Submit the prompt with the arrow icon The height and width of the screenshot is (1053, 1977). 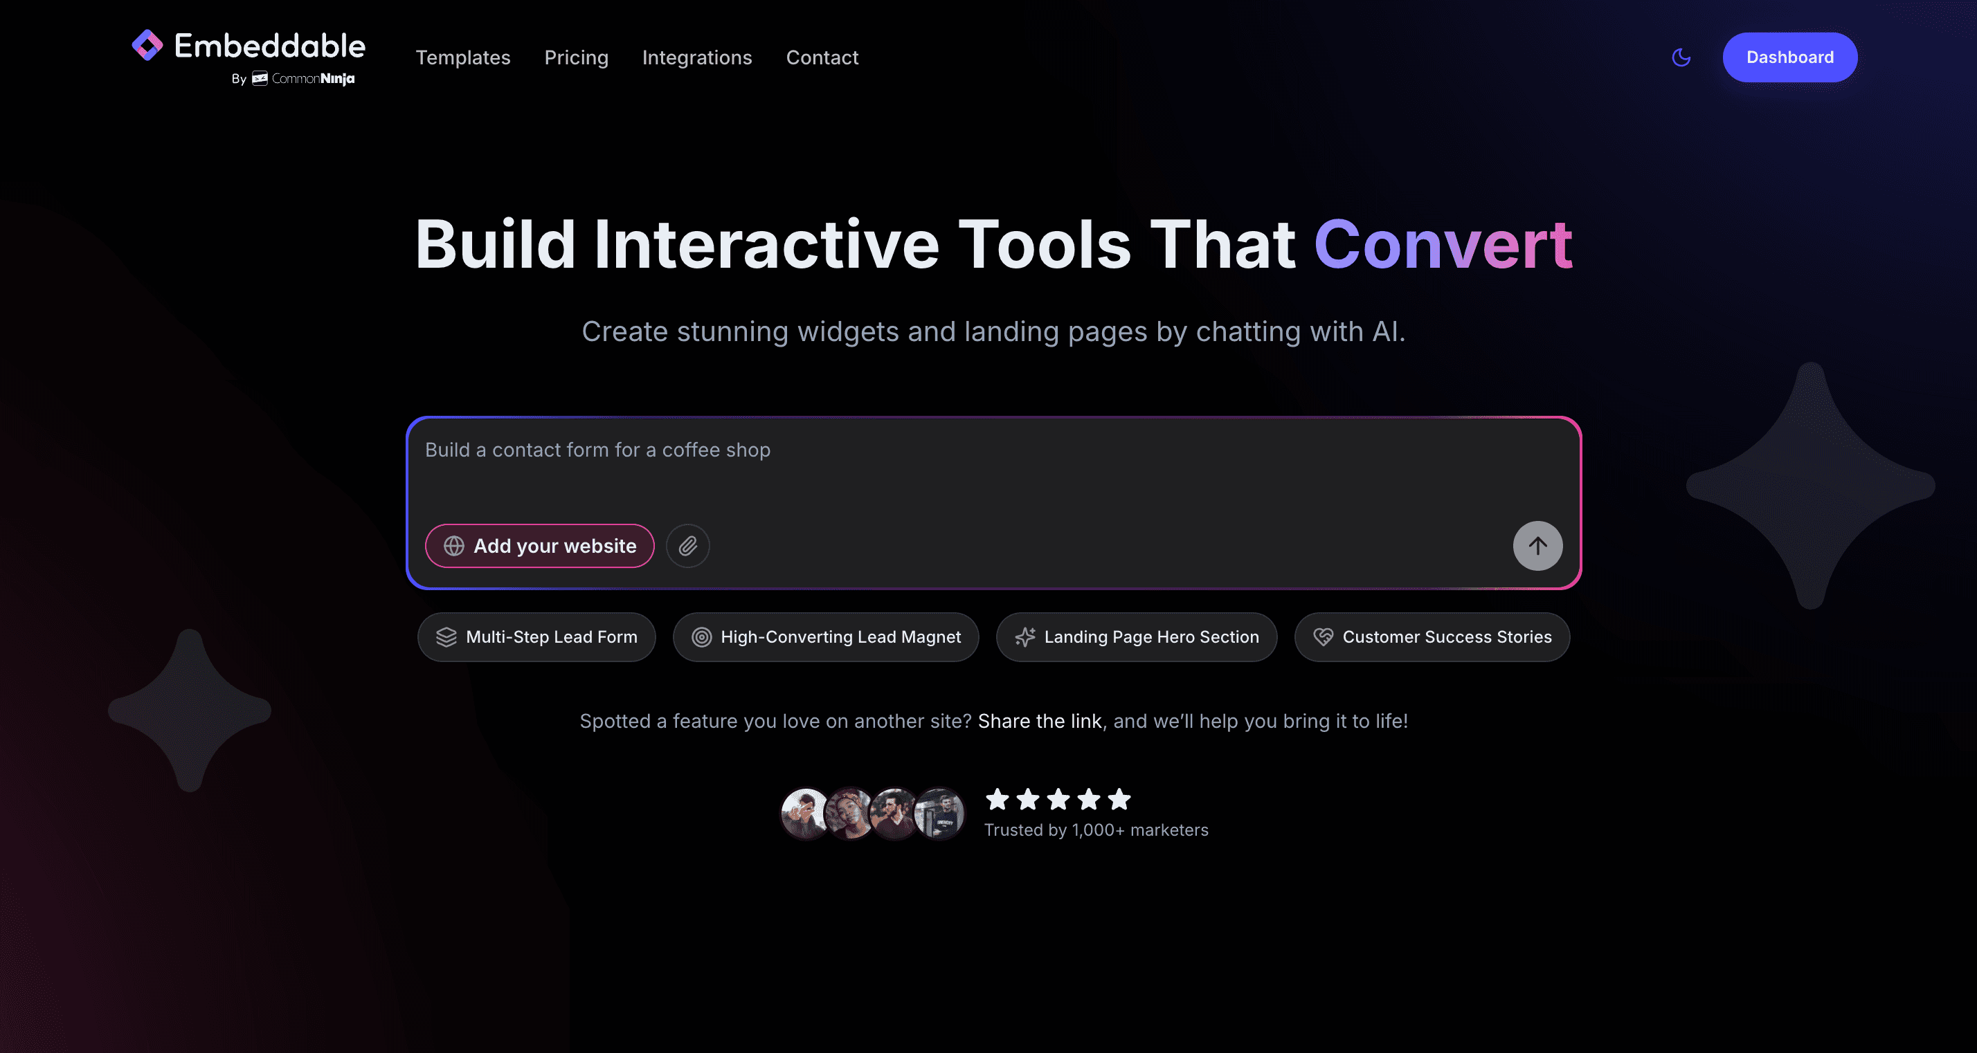pos(1537,546)
